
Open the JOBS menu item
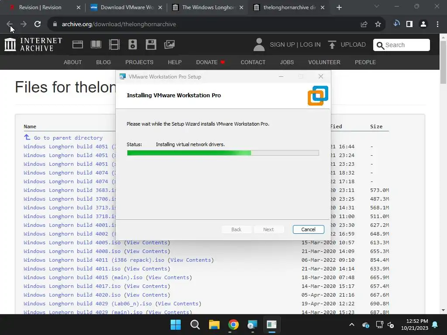(x=287, y=62)
